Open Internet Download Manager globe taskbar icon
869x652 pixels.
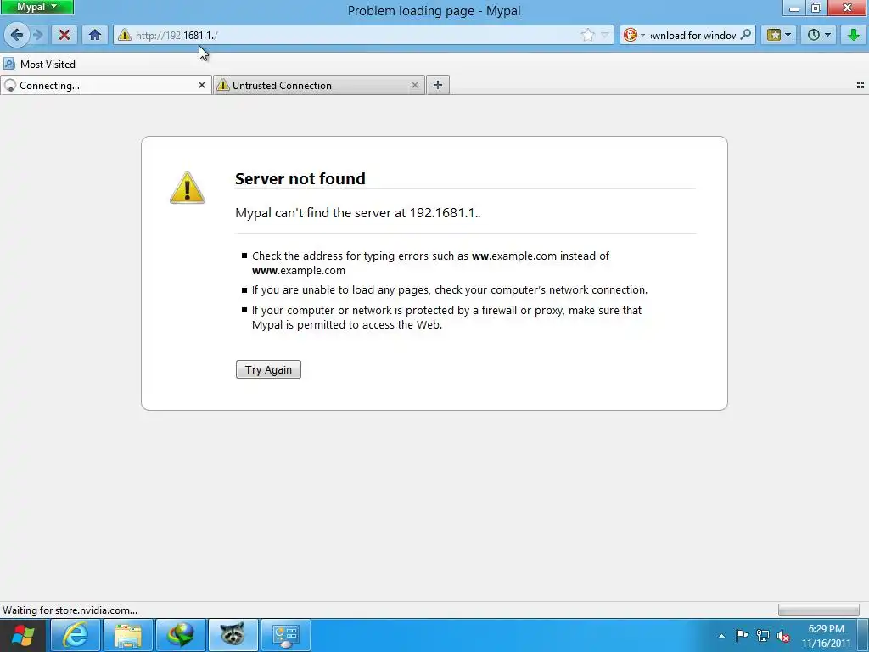coord(181,635)
